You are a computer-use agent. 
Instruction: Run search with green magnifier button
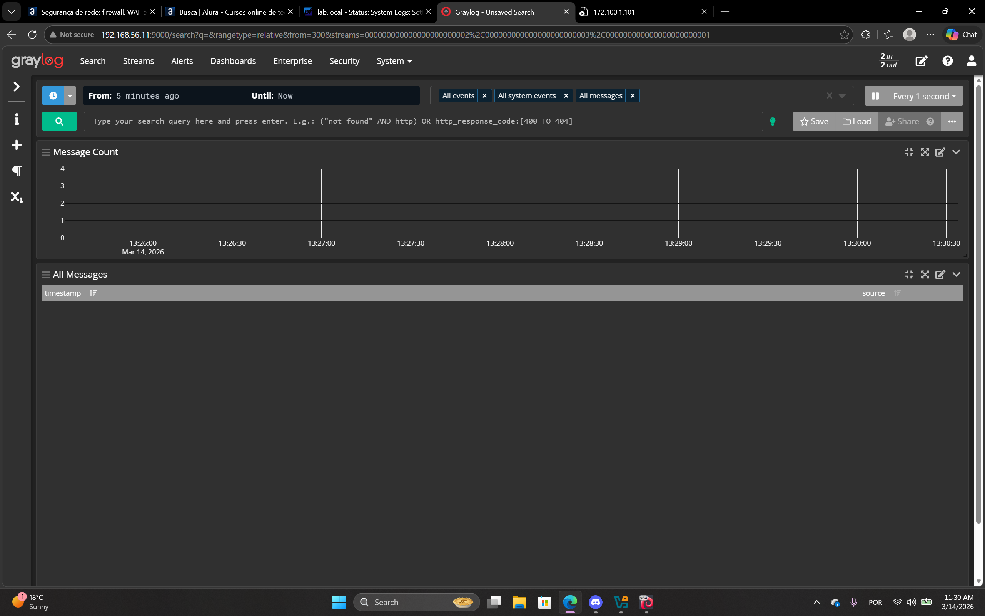pyautogui.click(x=59, y=121)
